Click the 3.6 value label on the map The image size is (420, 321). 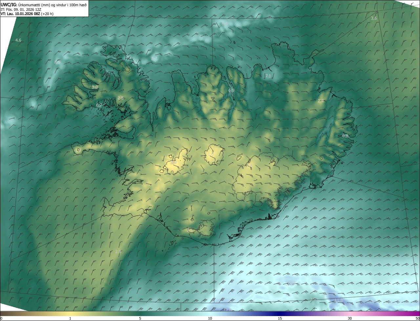tap(374, 18)
